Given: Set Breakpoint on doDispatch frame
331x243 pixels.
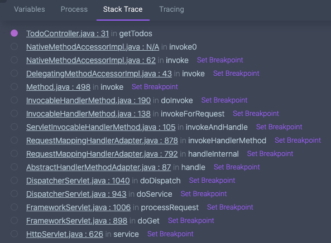Looking at the screenshot, I should pyautogui.click(x=212, y=181).
